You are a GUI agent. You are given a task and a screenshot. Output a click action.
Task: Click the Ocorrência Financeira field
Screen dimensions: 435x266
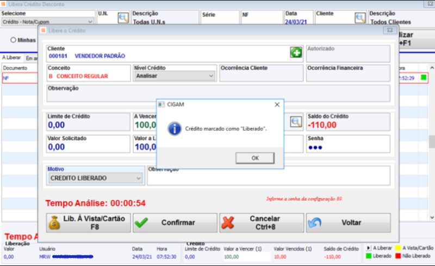click(x=348, y=73)
